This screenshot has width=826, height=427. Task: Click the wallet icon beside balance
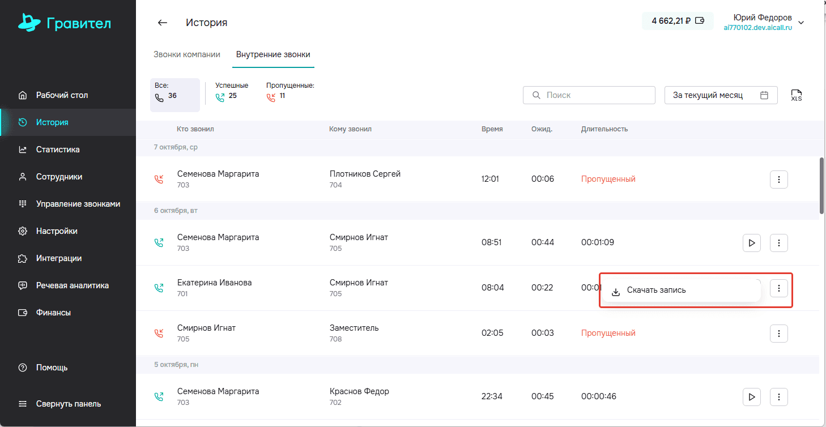(x=700, y=21)
